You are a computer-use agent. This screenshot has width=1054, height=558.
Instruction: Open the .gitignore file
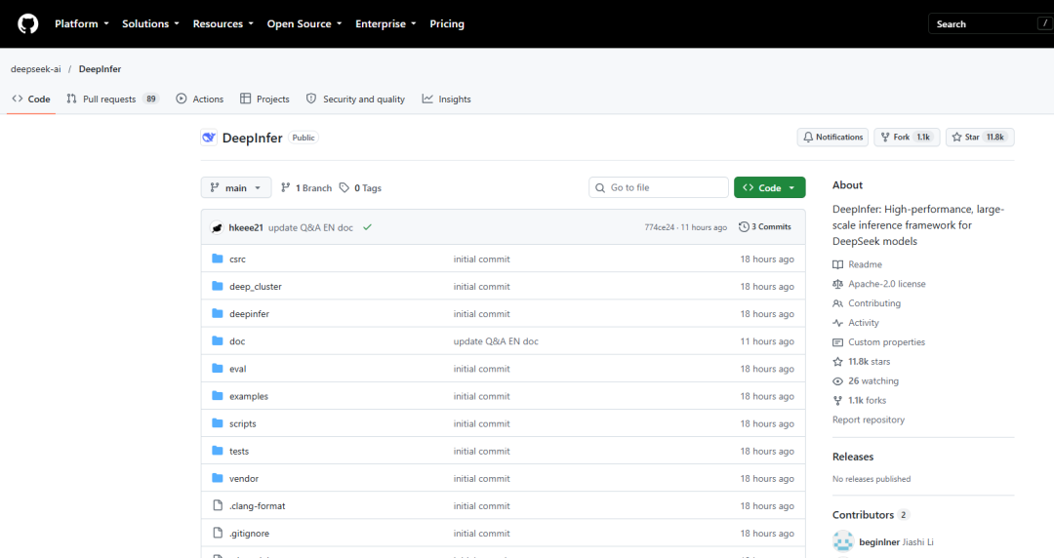pos(250,534)
